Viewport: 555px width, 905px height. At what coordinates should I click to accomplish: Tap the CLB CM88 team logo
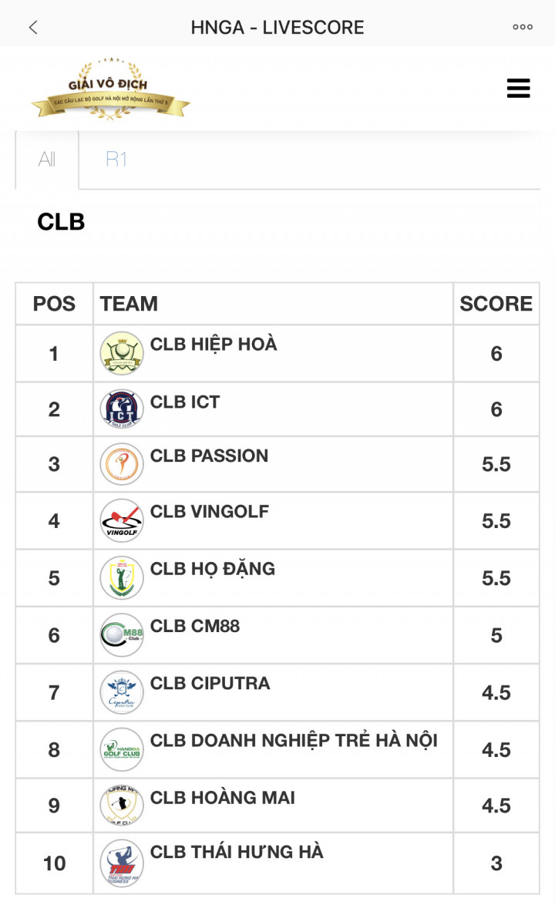[x=122, y=635]
